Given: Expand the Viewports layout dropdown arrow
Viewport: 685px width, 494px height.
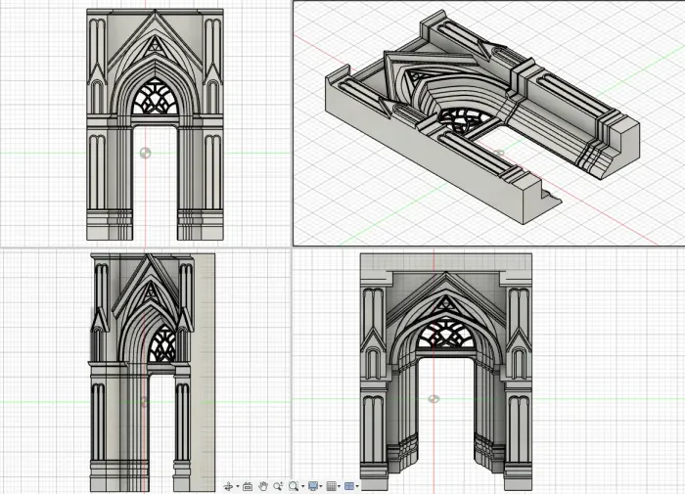Looking at the screenshot, I should [357, 486].
